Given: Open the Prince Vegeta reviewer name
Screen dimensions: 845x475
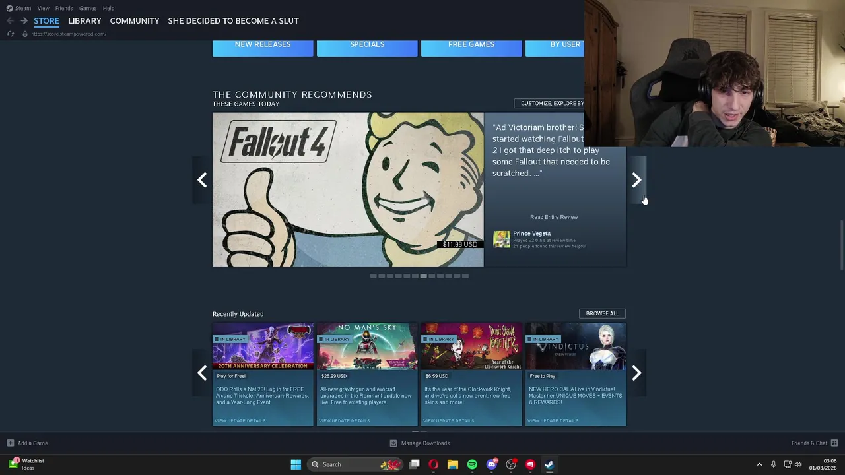Looking at the screenshot, I should (x=531, y=234).
